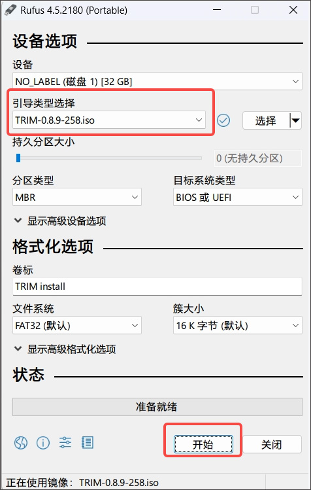Open the 文件系统 FAT32 dropdown
The image size is (311, 490).
[77, 325]
